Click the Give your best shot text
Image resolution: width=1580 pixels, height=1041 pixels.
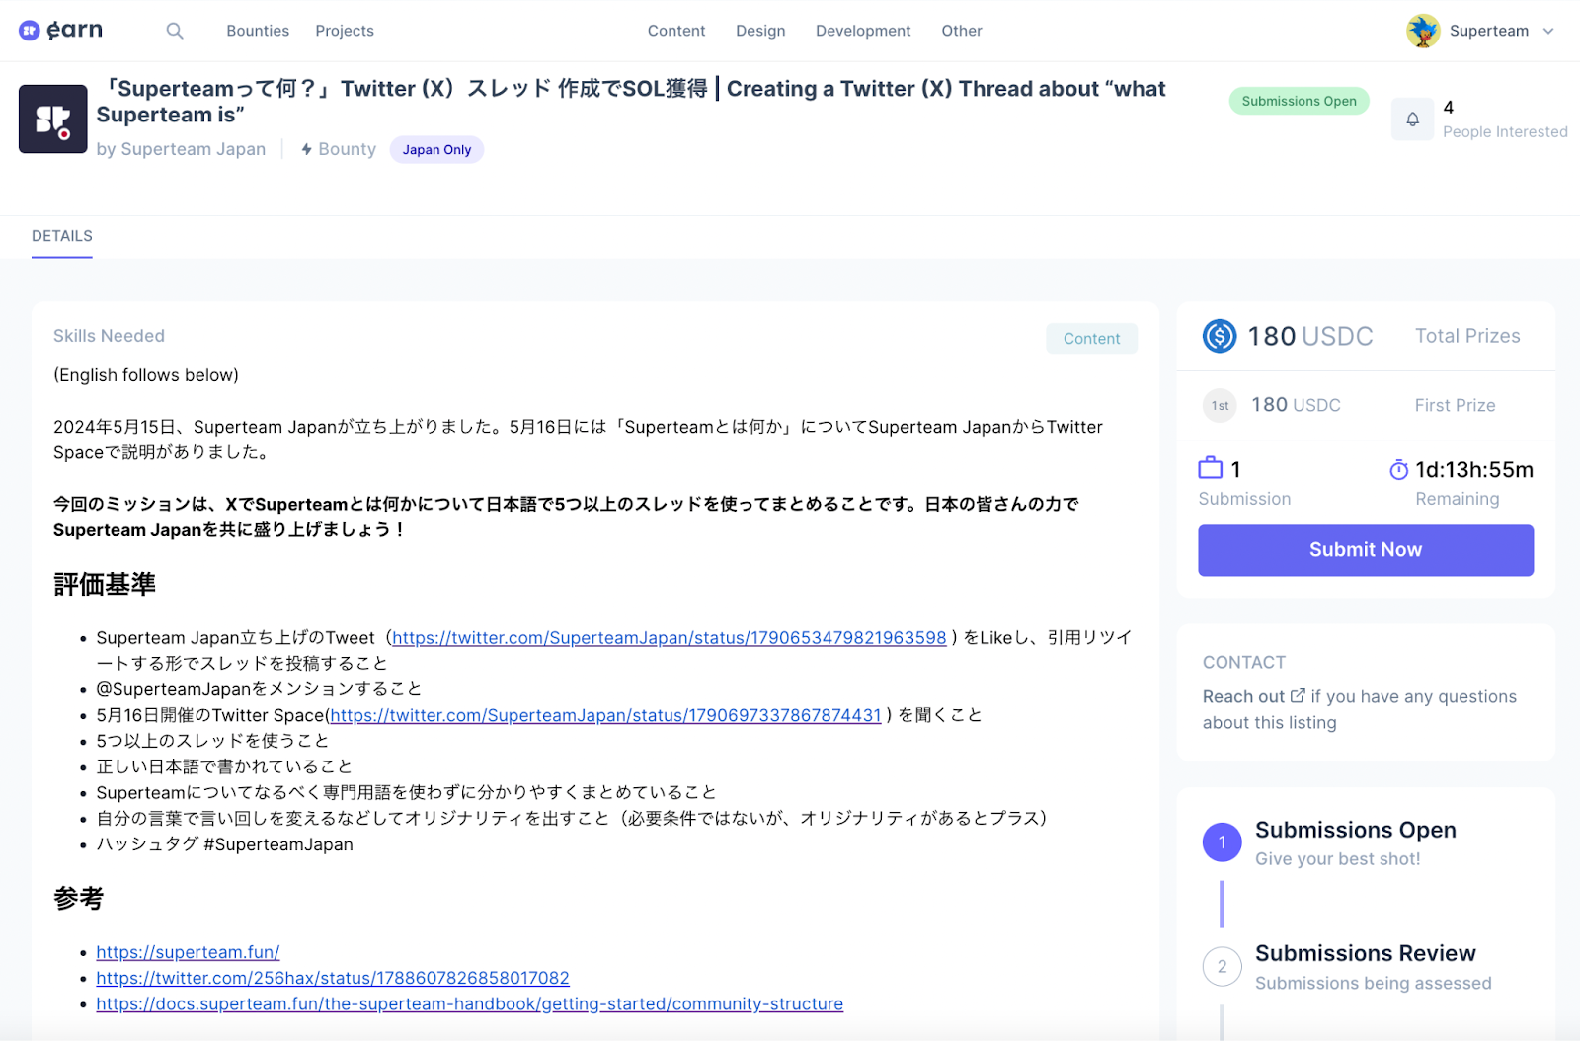coord(1337,859)
